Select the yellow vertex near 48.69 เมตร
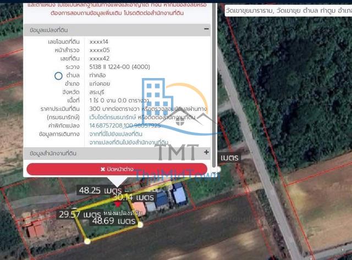Screen dimensions: 352x260 (140, 224)
